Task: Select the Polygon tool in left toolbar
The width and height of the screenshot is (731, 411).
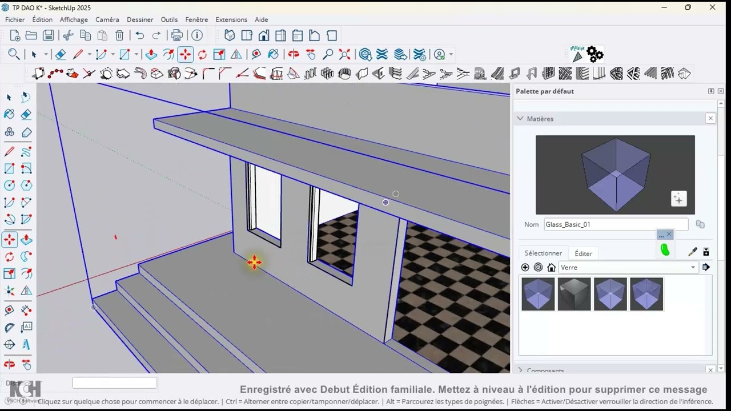Action: click(26, 185)
